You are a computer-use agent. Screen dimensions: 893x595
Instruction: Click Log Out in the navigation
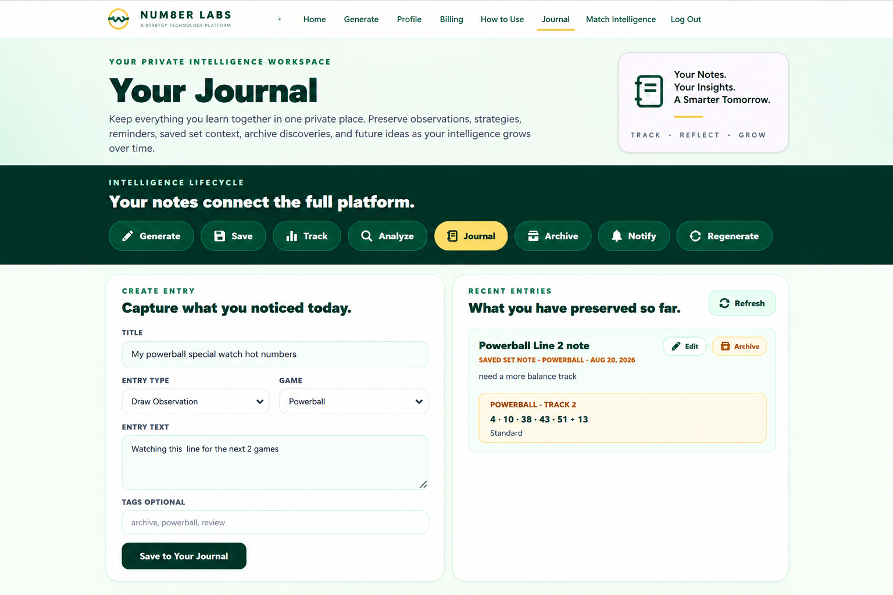(686, 19)
